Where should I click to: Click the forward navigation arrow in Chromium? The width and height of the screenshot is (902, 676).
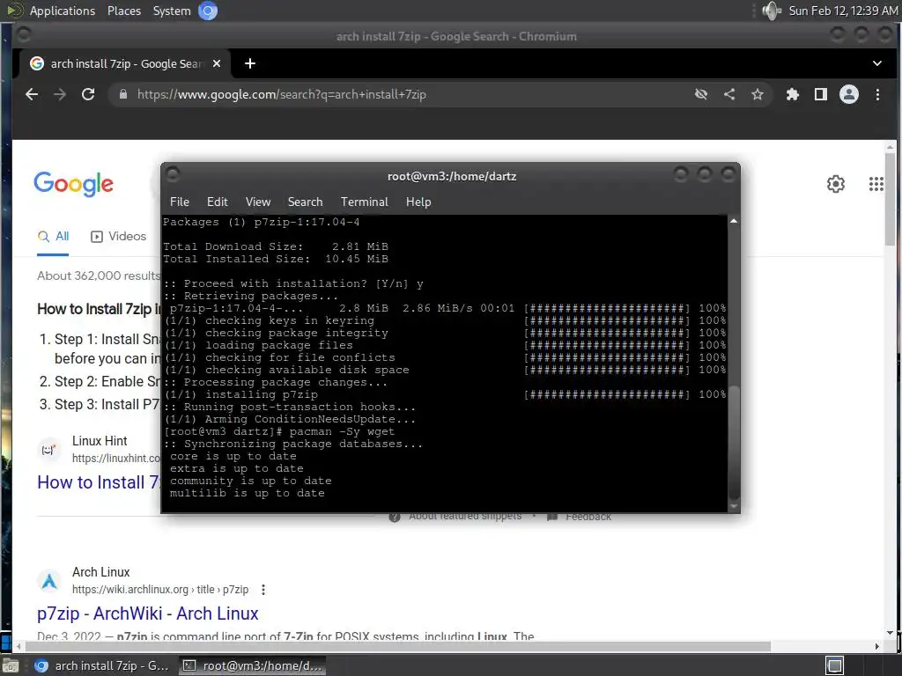[x=60, y=94]
